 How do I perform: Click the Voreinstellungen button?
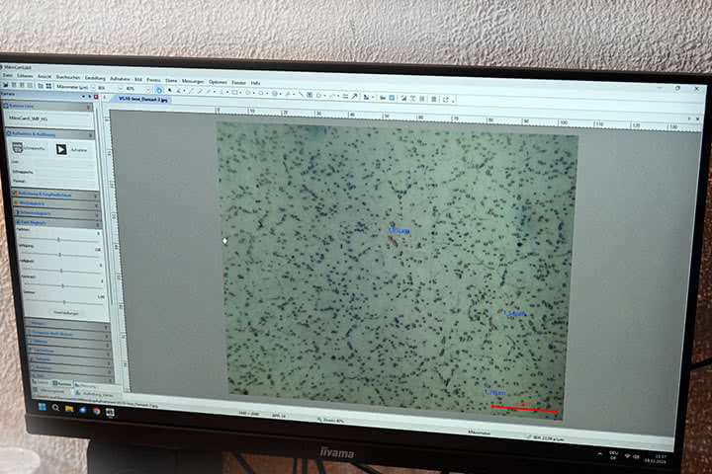(x=61, y=312)
